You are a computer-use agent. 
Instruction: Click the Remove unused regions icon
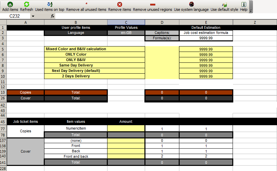pos(152,4)
